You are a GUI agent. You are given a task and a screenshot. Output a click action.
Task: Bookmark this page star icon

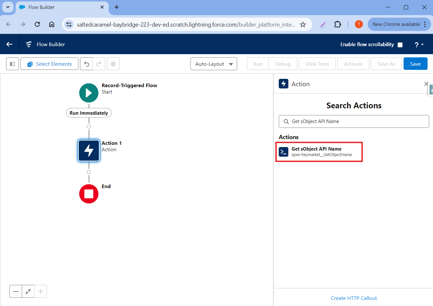(303, 24)
